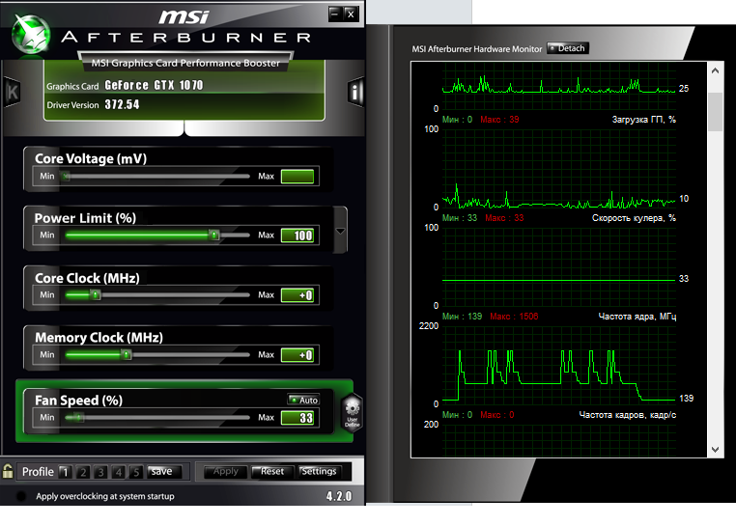The height and width of the screenshot is (526, 736).
Task: Click the Apply button
Action: (225, 471)
